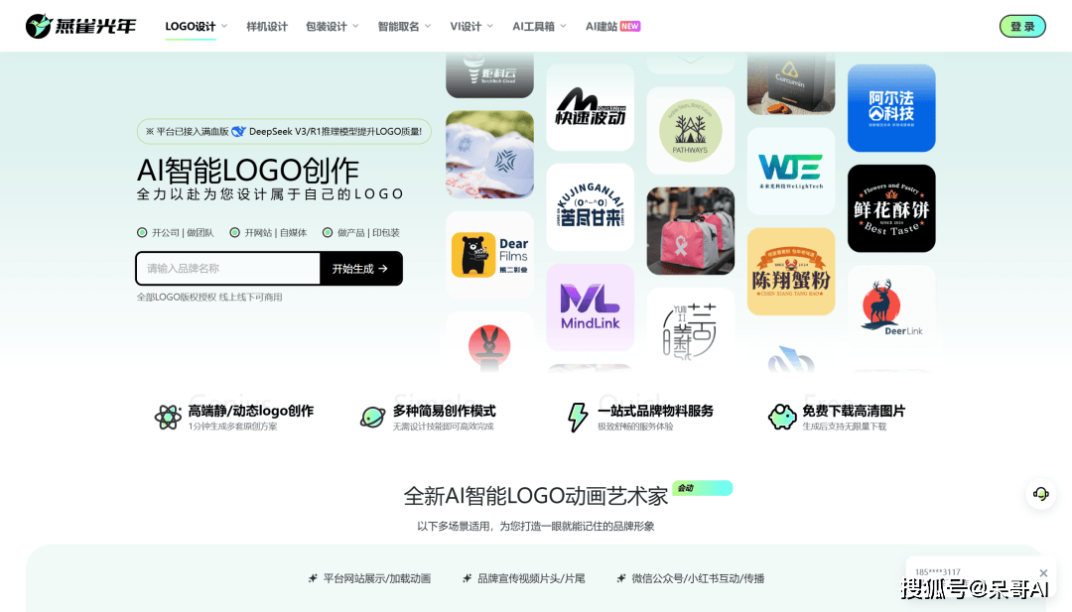This screenshot has width=1072, height=612.
Task: Open the purple MindLink logo thumbnail
Action: pos(590,306)
